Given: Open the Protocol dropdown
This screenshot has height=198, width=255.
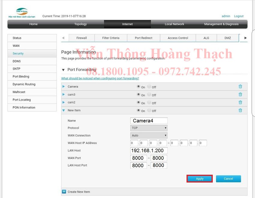Looking at the screenshot, I should click(148, 128).
